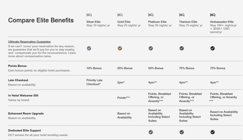Open the Ultimate Reservation Guarantee link
Screen dimensions: 243x140
point(29,42)
